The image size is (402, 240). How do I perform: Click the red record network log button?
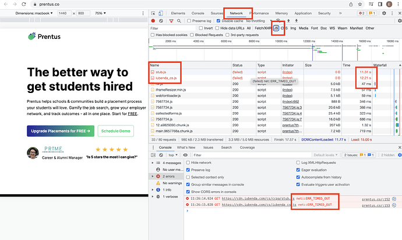pos(153,21)
